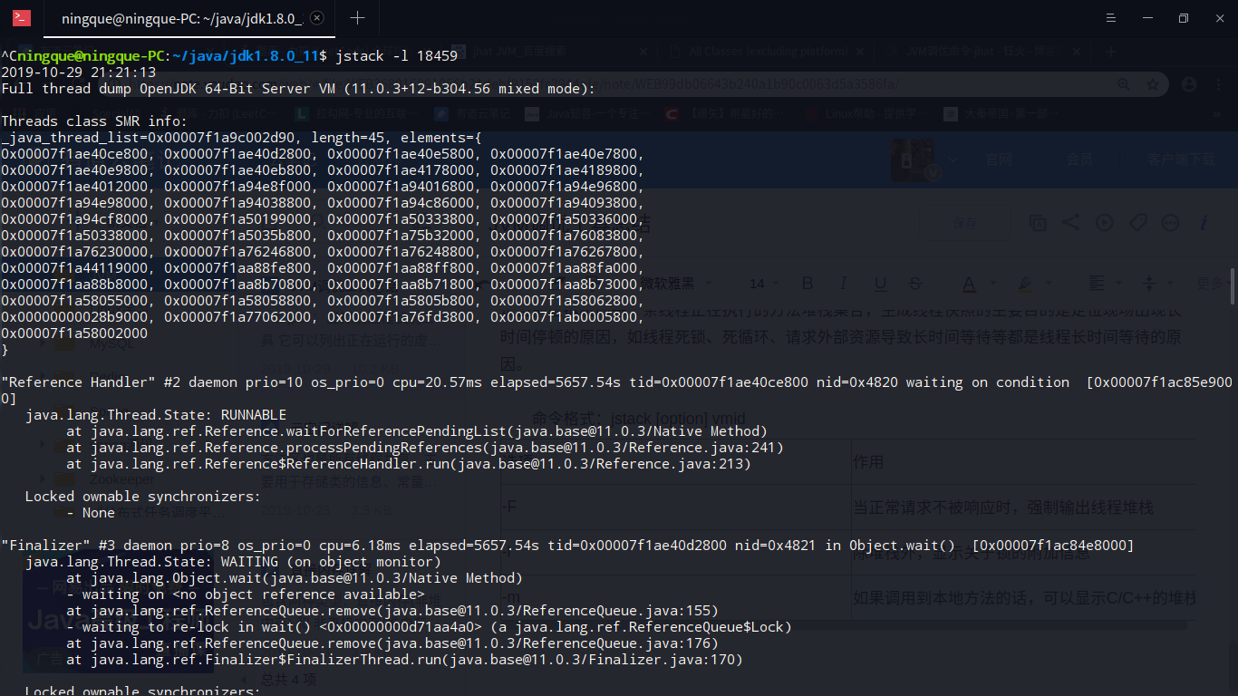Open a new browser tab in window behind

click(x=1113, y=52)
